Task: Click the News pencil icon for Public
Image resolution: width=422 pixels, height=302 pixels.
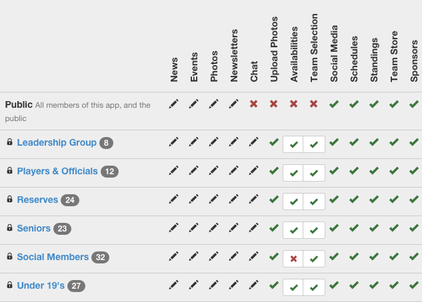Action: tap(173, 104)
